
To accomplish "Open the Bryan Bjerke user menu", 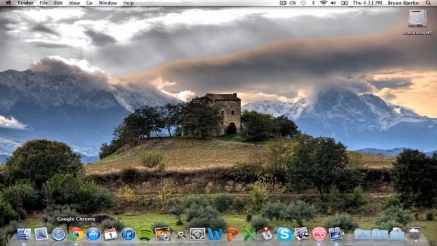I will [x=403, y=3].
